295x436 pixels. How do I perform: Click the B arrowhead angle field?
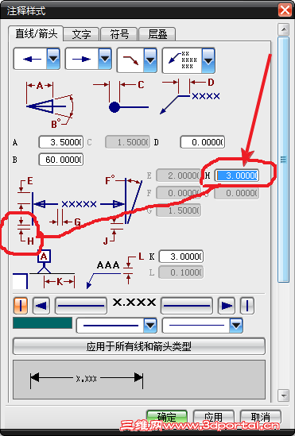[61, 160]
